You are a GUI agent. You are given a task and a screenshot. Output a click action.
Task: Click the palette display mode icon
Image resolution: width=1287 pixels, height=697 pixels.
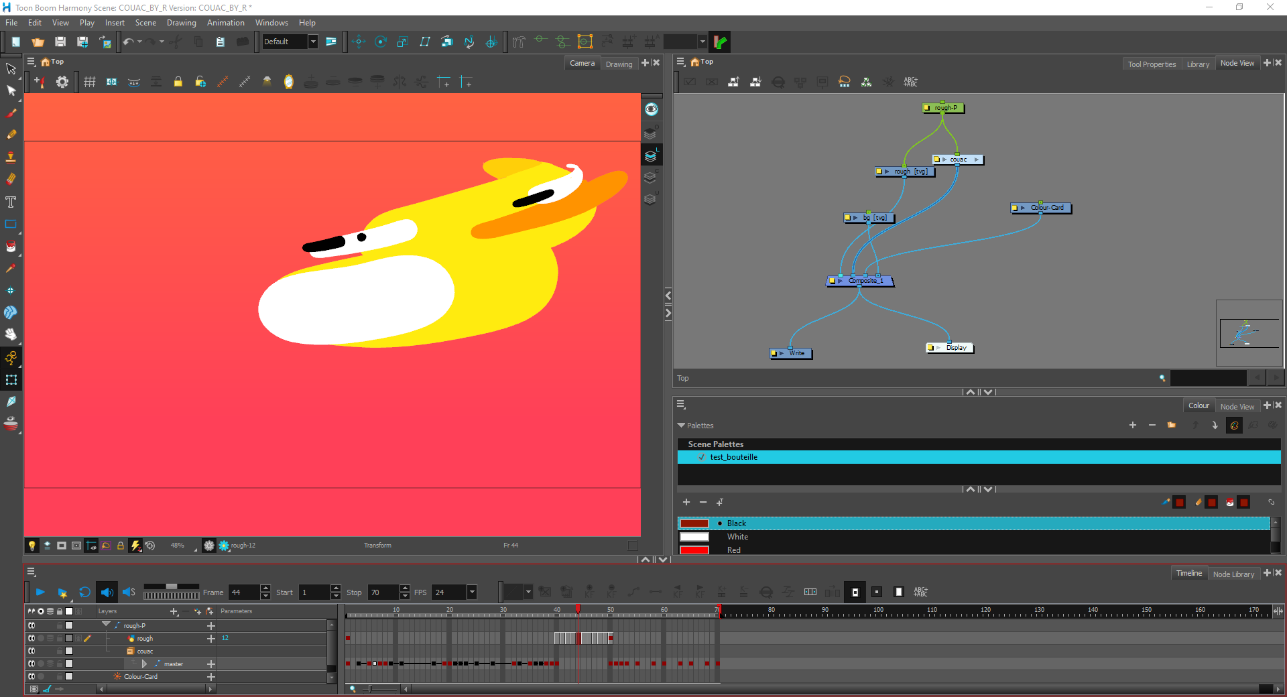1234,425
